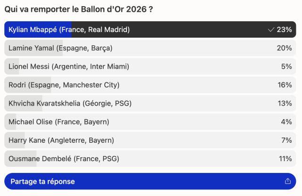Viewport: 302px width, 196px height.
Task: Click the 13% result for Kvaratskhelia
Action: (x=285, y=104)
